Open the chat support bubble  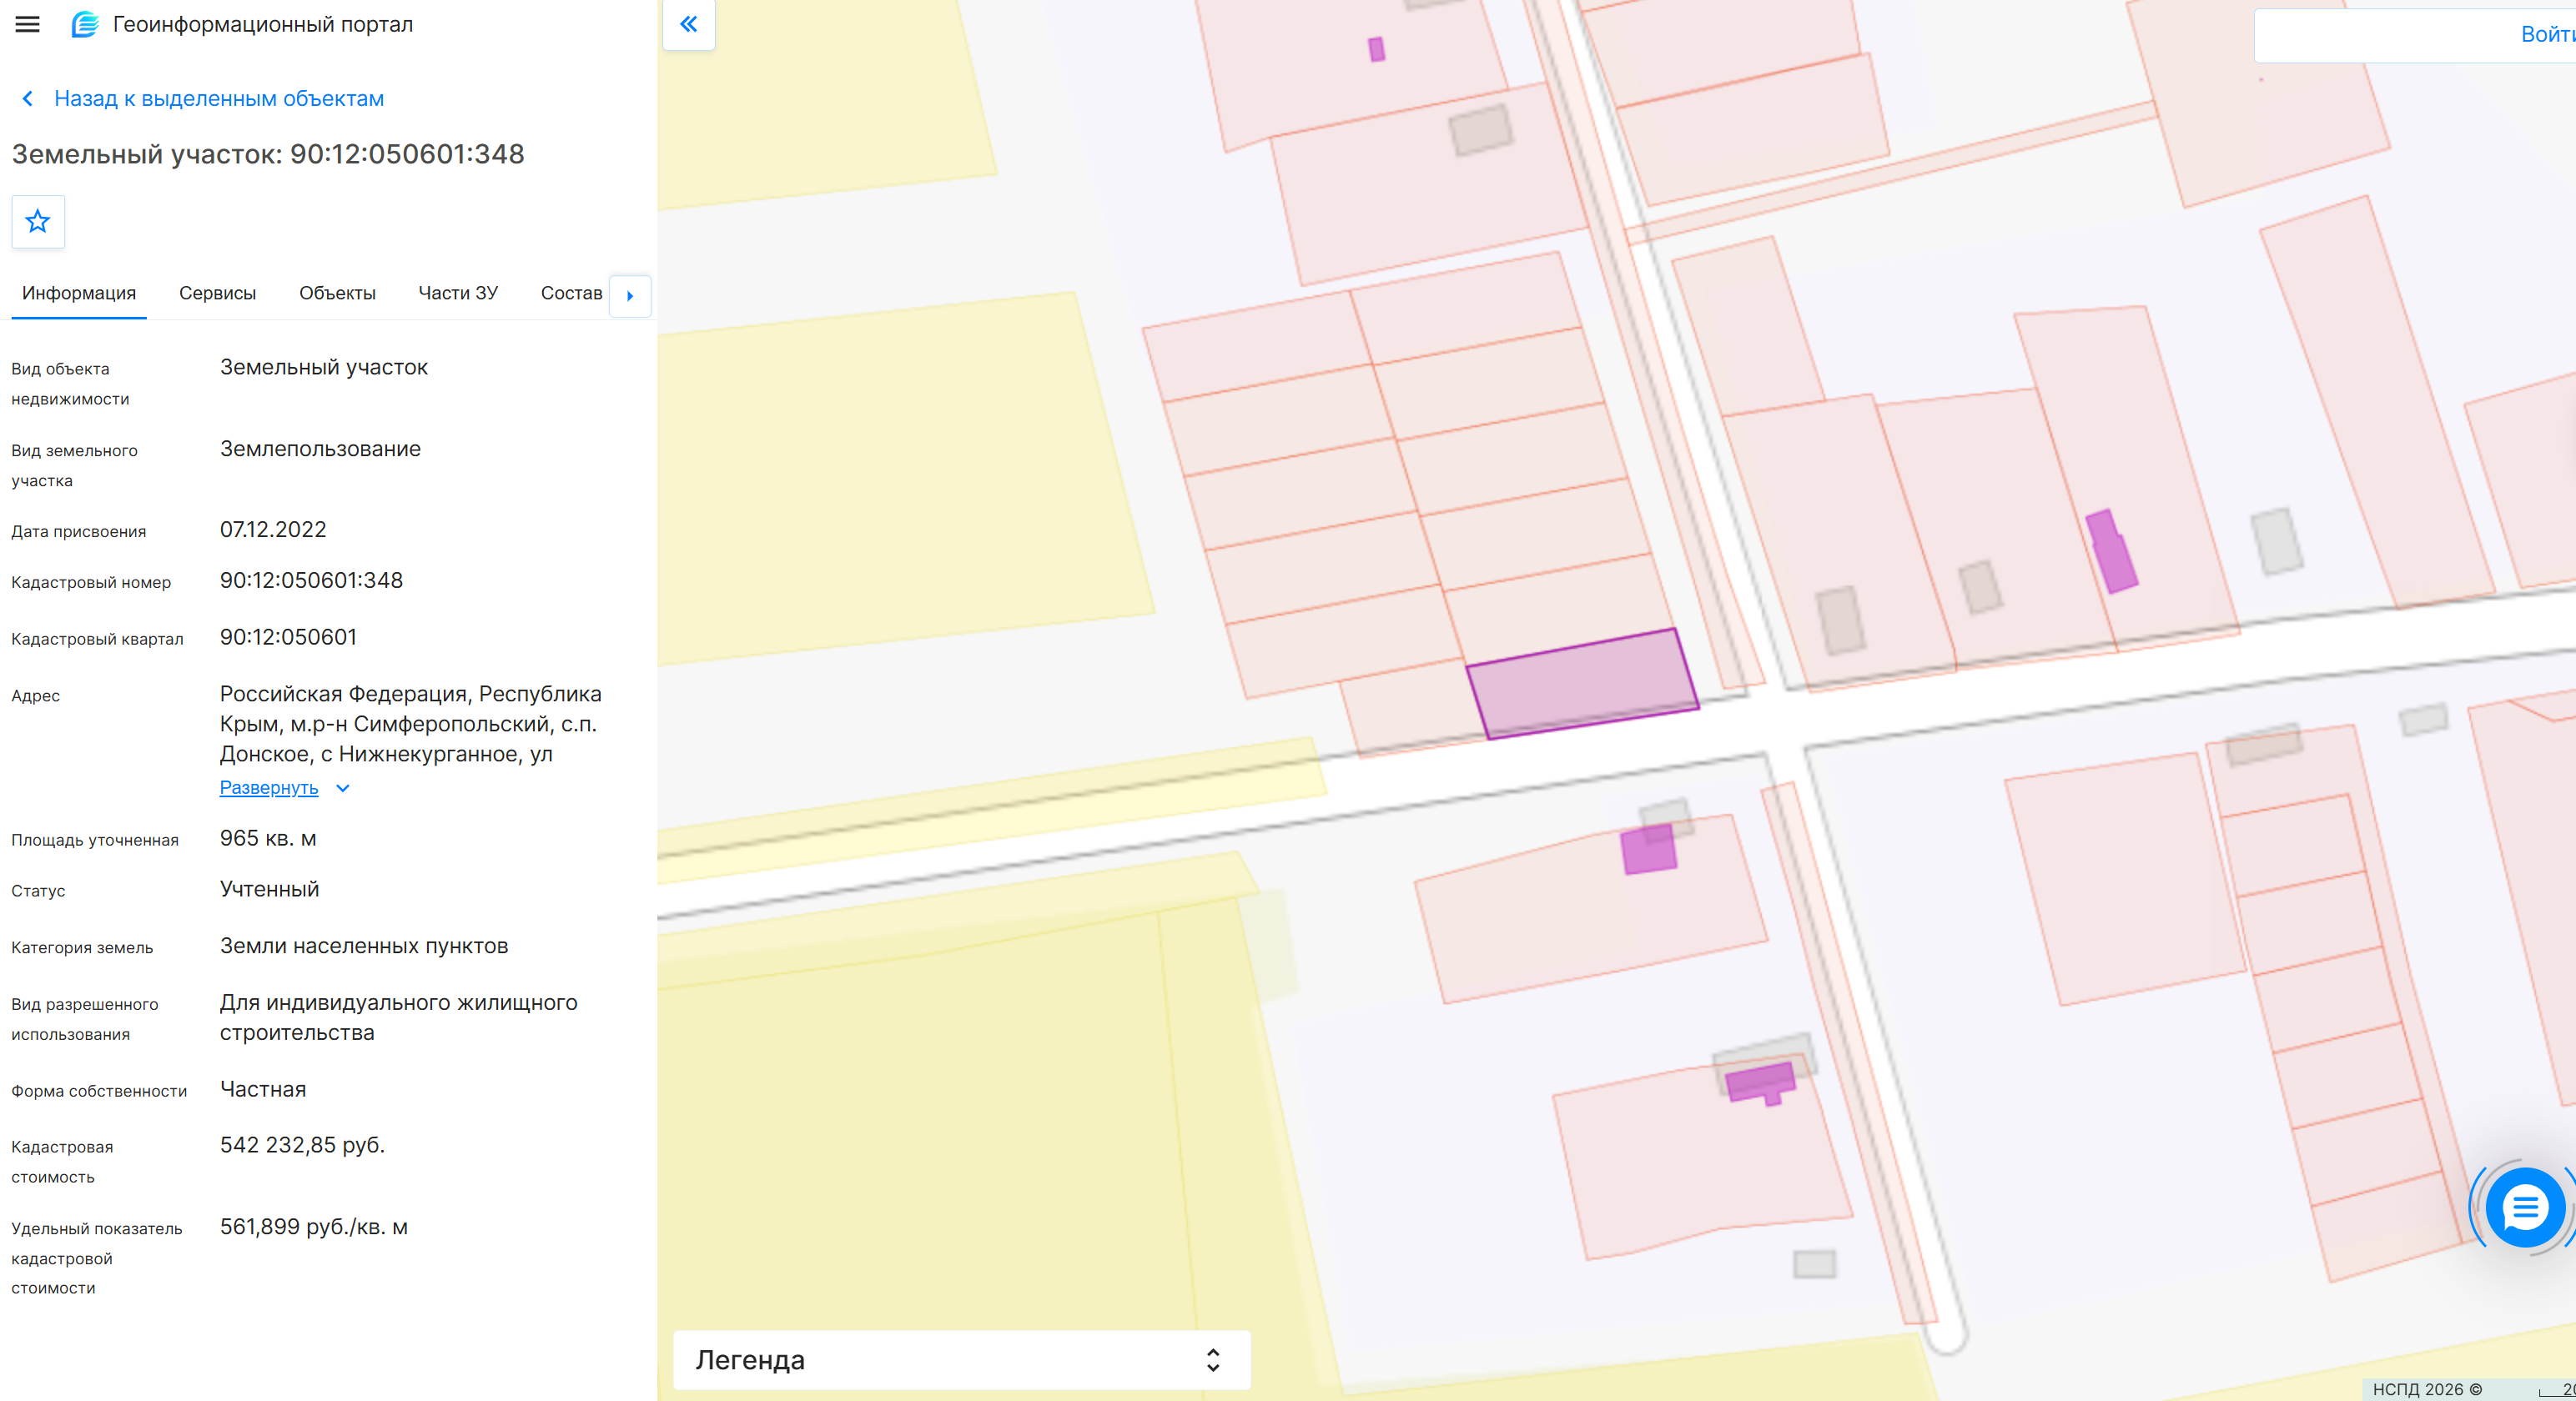2524,1208
